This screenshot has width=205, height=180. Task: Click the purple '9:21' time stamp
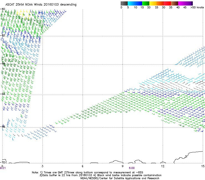pyautogui.click(x=3, y=168)
